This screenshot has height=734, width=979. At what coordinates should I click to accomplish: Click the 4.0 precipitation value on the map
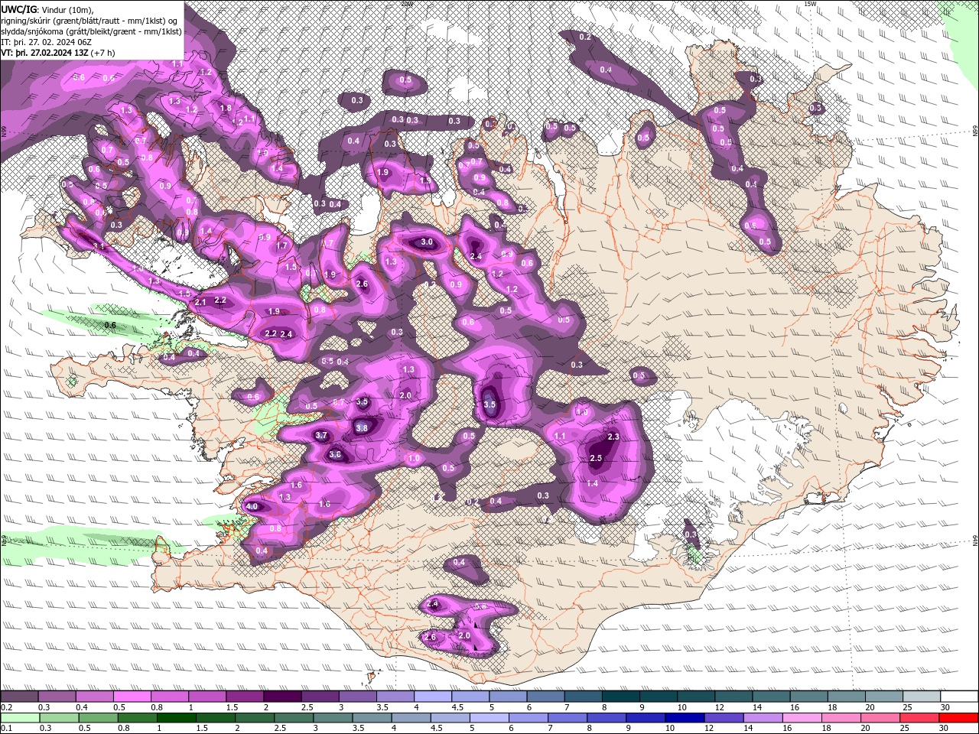[x=253, y=506]
